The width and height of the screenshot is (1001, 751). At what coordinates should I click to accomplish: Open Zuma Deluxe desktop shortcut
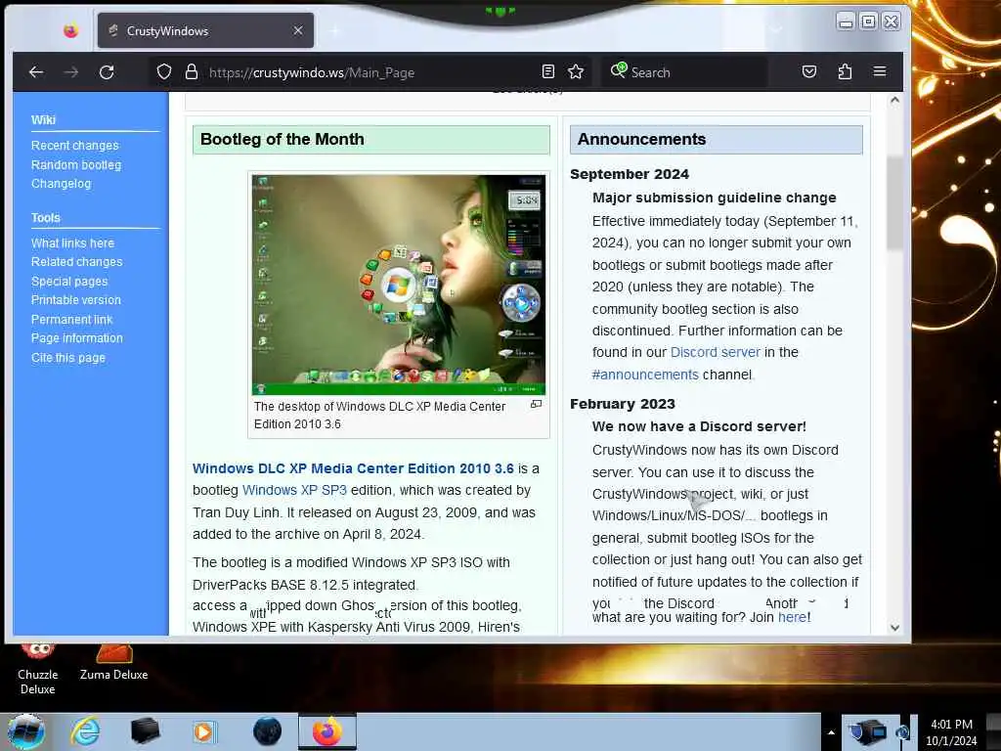pos(113,664)
